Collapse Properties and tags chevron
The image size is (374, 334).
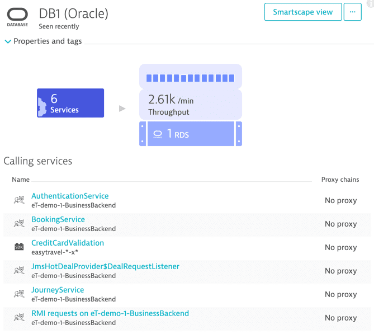coord(8,41)
